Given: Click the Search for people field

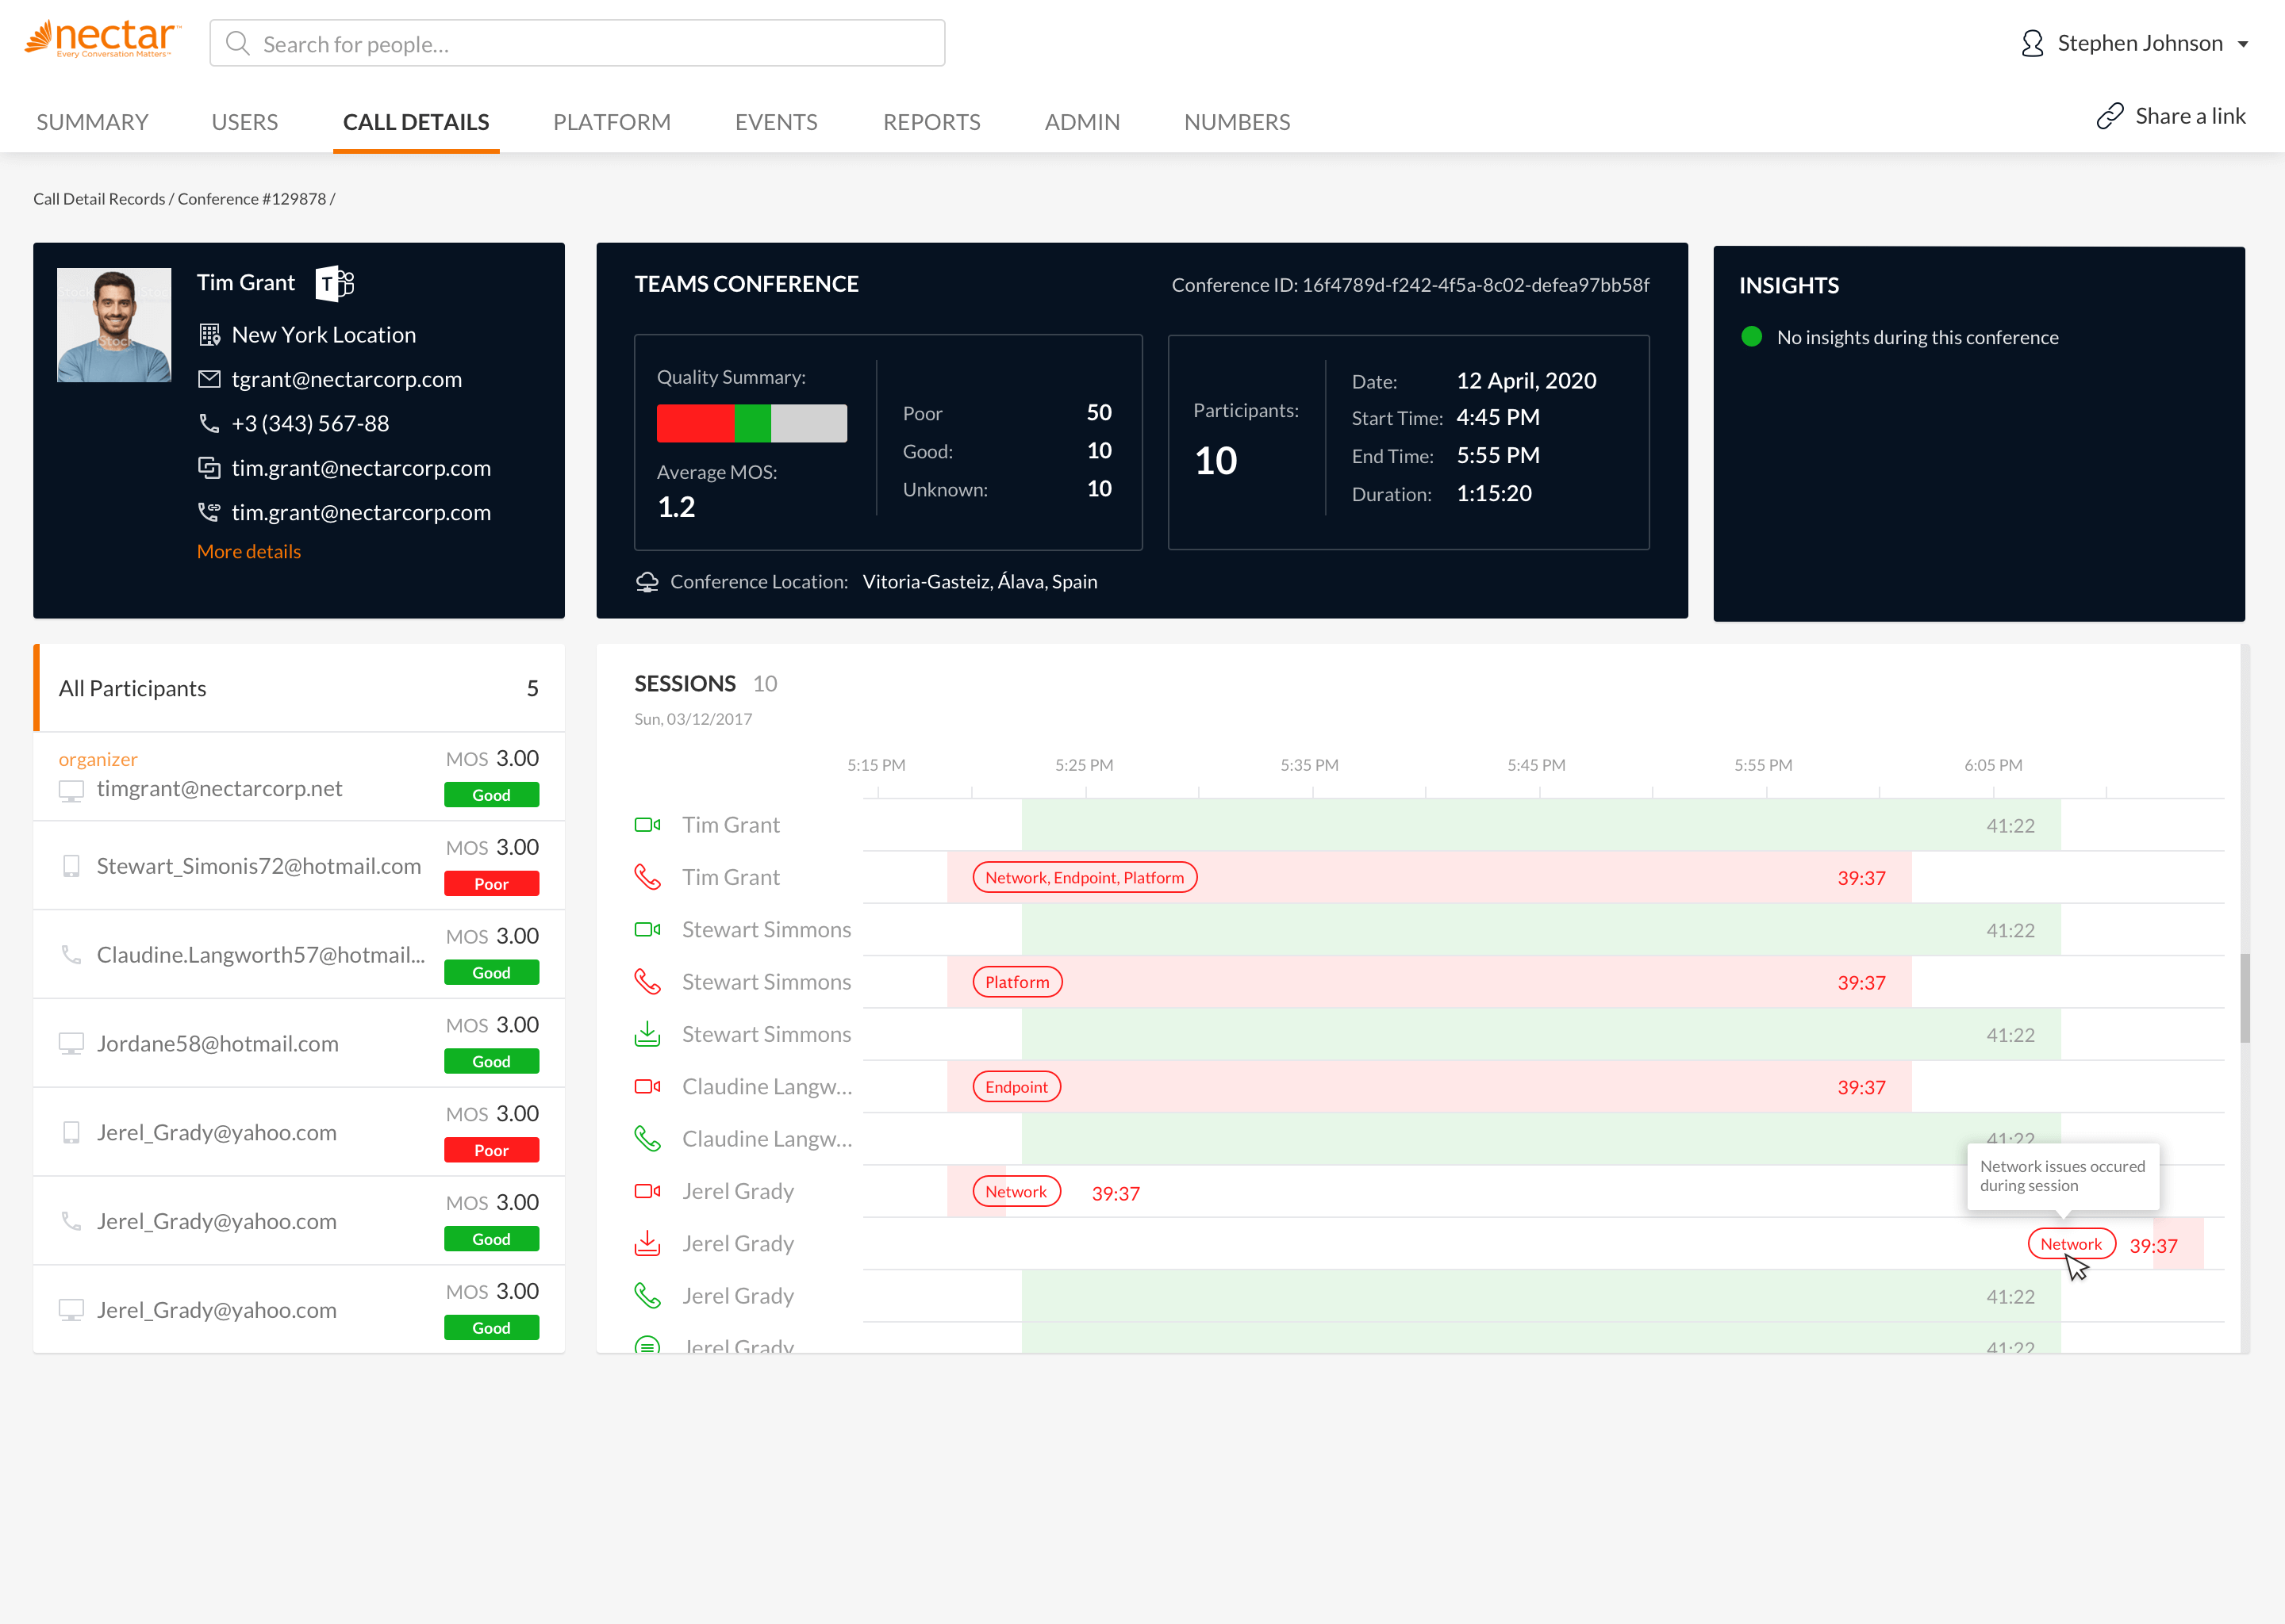Looking at the screenshot, I should (578, 43).
